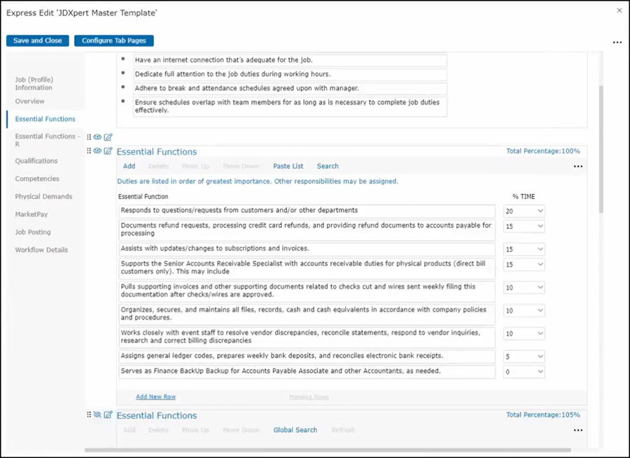This screenshot has width=630, height=458.
Task: Click drag handle of 100% Essential Functions section
Action: point(89,151)
